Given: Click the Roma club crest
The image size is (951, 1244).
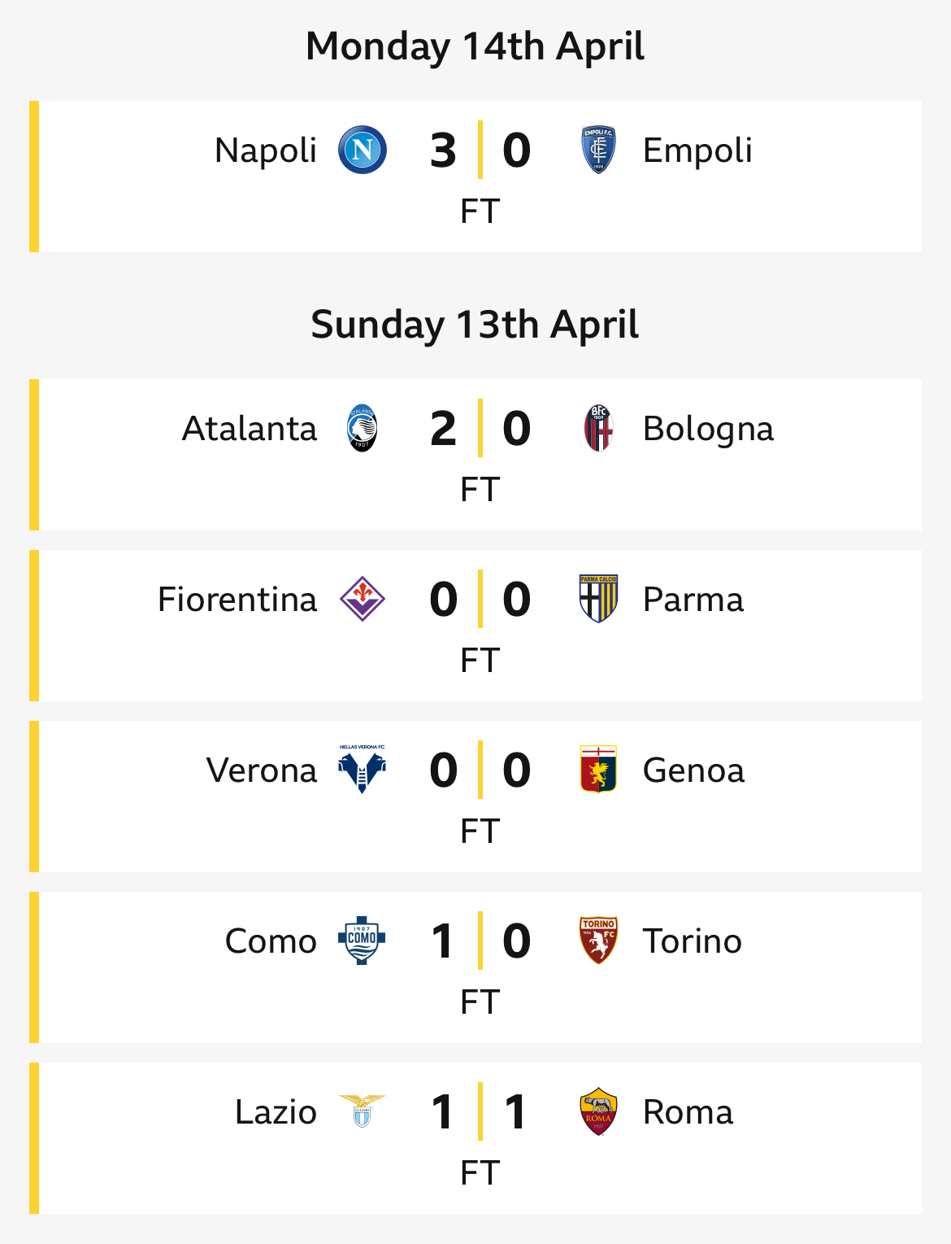Looking at the screenshot, I should pyautogui.click(x=598, y=1111).
